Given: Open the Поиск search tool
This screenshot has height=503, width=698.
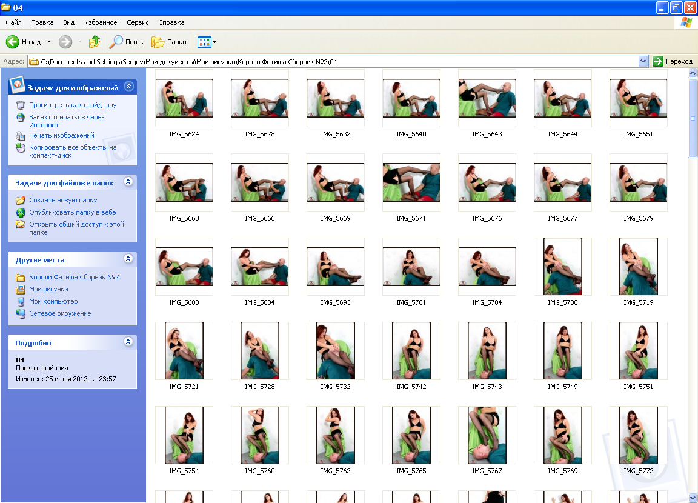Looking at the screenshot, I should pos(127,42).
